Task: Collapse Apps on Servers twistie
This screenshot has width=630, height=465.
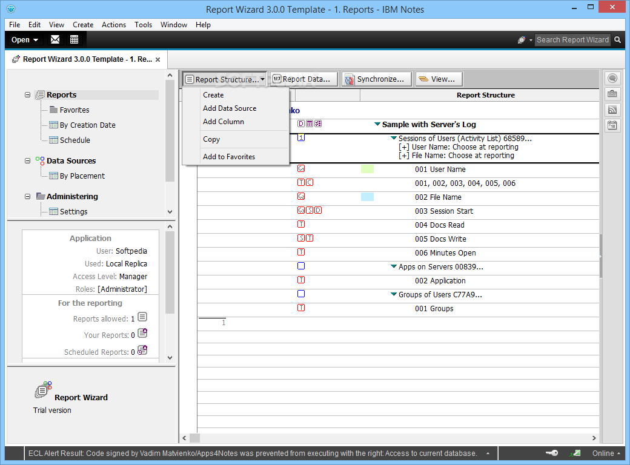Action: (394, 266)
